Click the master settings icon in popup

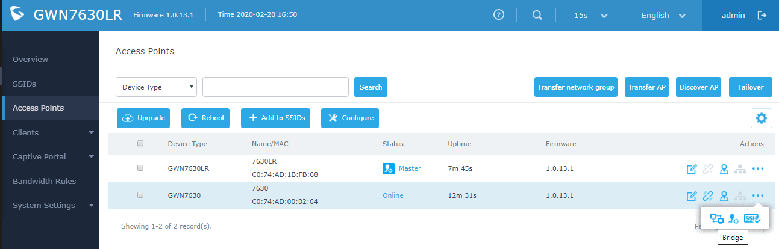tap(734, 219)
